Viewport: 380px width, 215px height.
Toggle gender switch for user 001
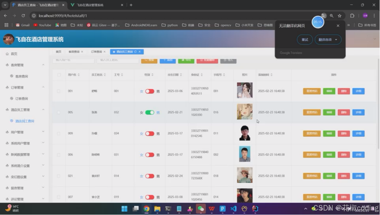click(150, 91)
